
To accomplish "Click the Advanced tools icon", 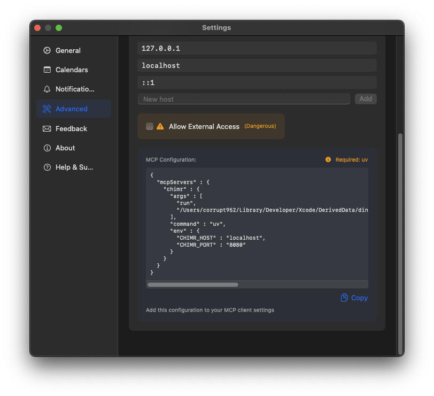I will tap(47, 109).
